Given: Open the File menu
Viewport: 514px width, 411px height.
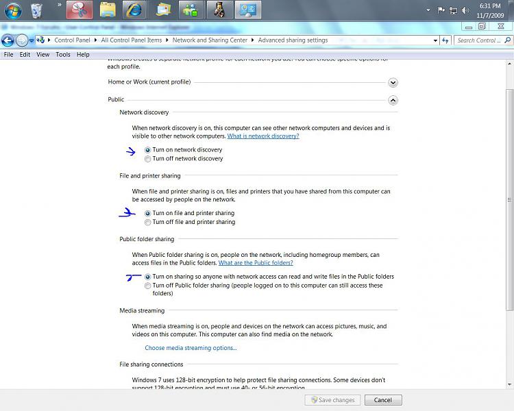Looking at the screenshot, I should pos(8,54).
